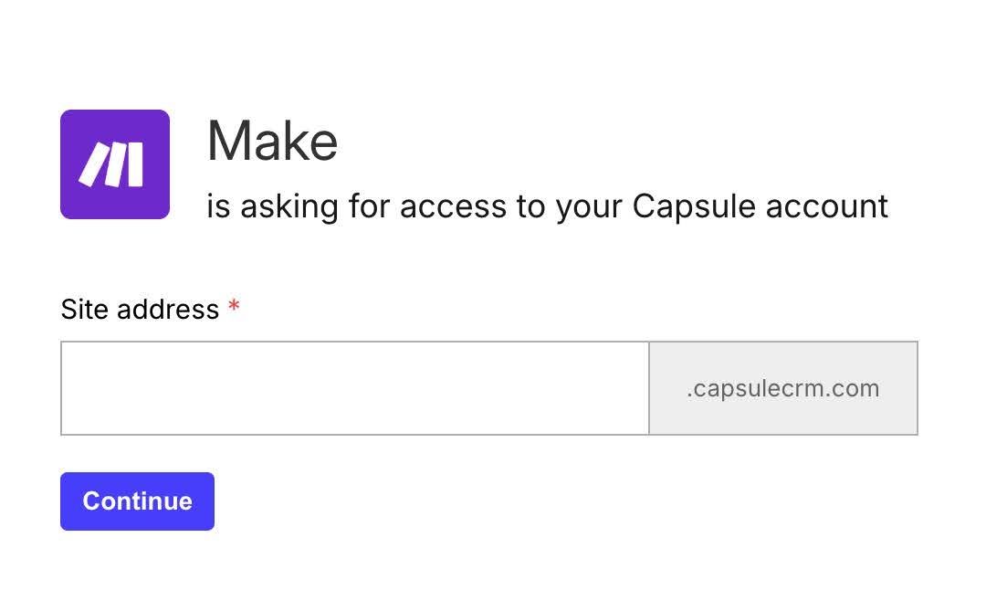This screenshot has height=601, width=986.
Task: Click the red required asterisk
Action: [x=235, y=310]
